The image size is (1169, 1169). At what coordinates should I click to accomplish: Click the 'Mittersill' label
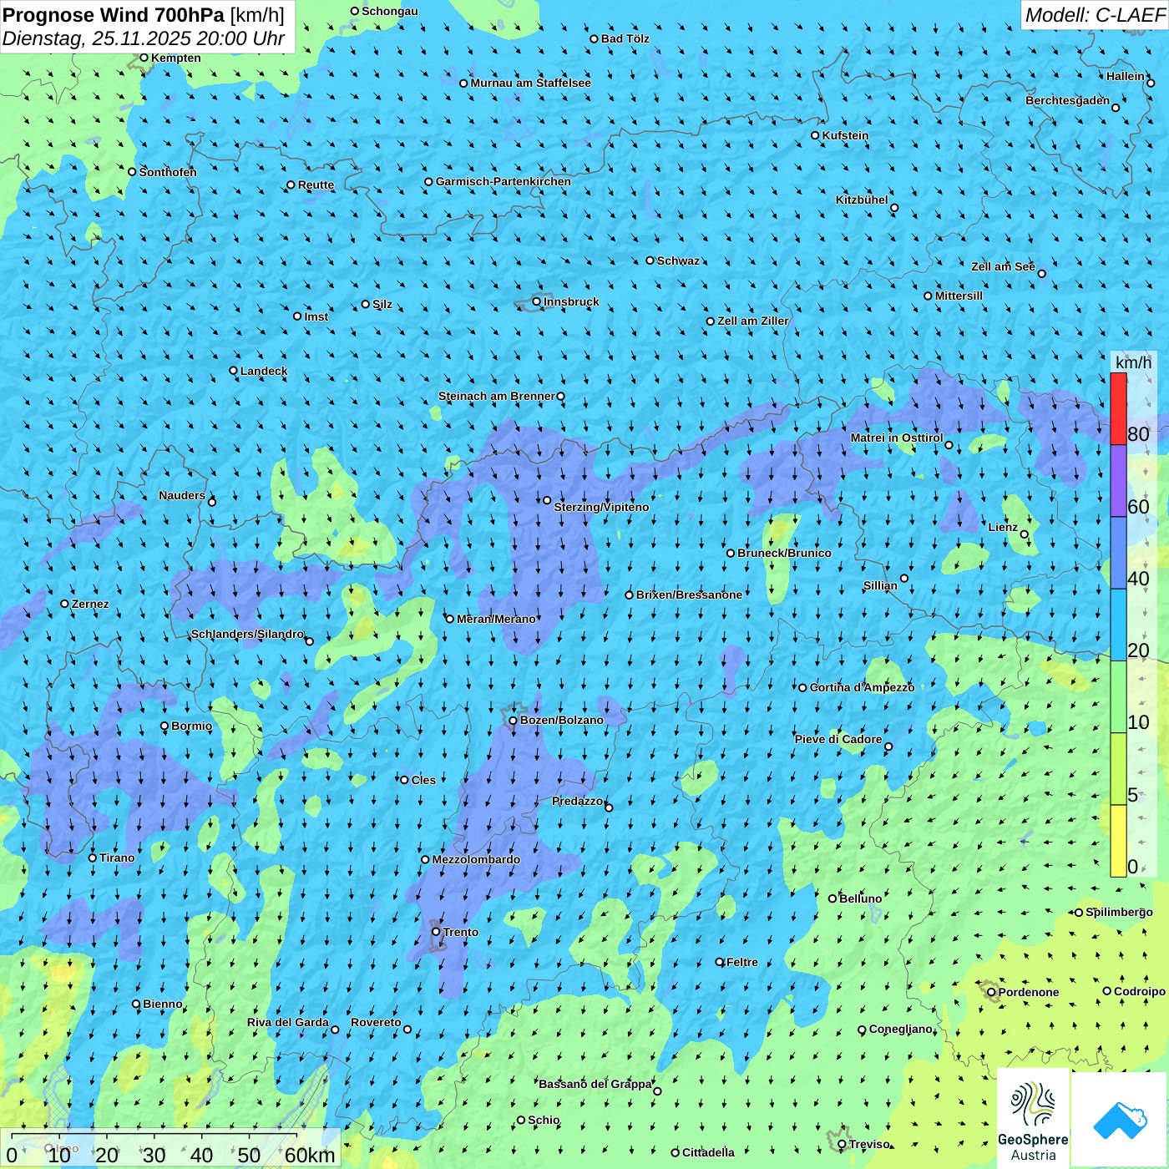coord(959,296)
